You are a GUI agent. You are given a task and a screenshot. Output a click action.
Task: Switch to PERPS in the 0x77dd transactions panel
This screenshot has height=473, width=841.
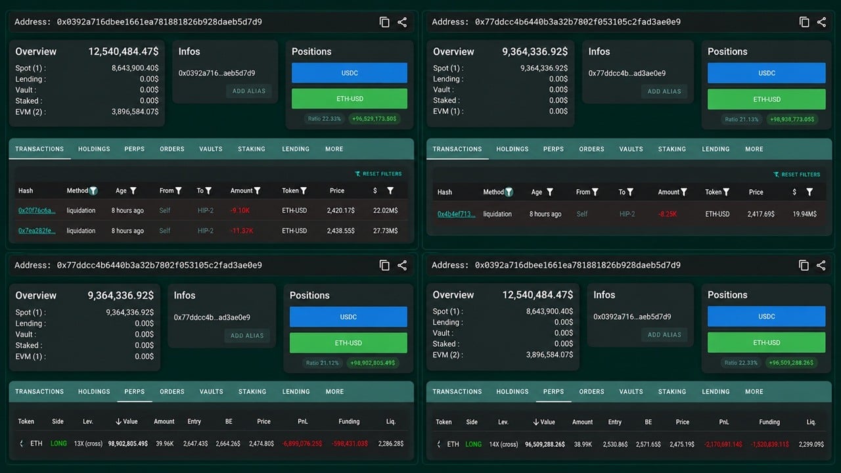coord(553,149)
